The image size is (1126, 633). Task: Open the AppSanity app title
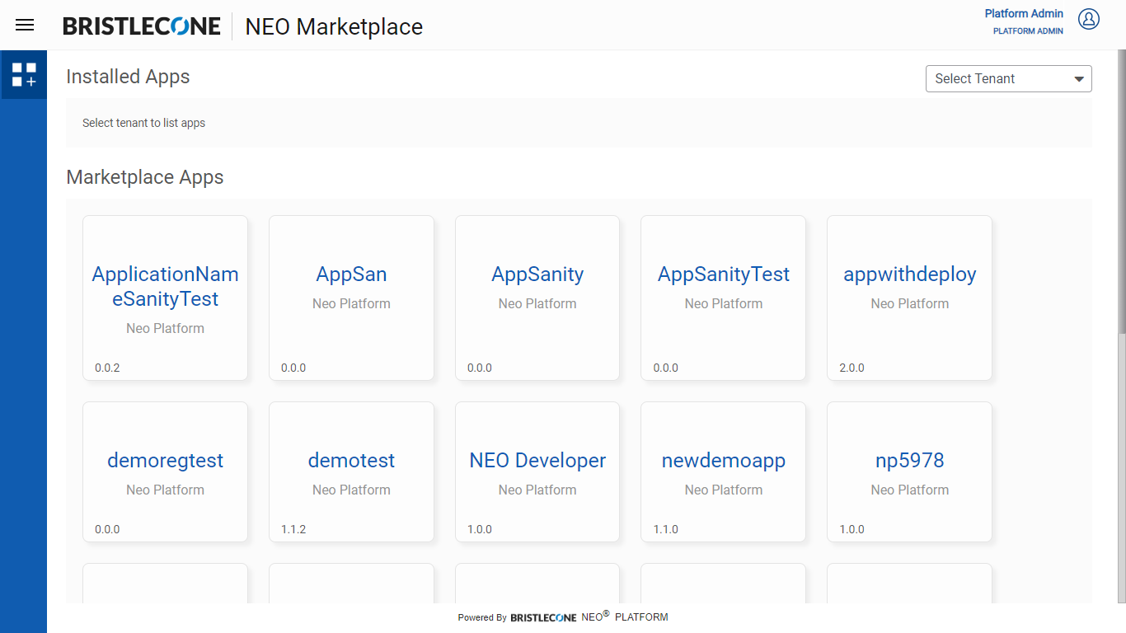(537, 274)
